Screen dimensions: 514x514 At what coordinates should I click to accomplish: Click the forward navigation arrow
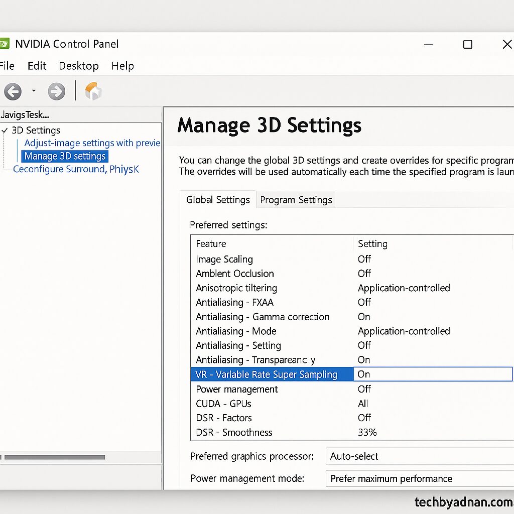(57, 91)
